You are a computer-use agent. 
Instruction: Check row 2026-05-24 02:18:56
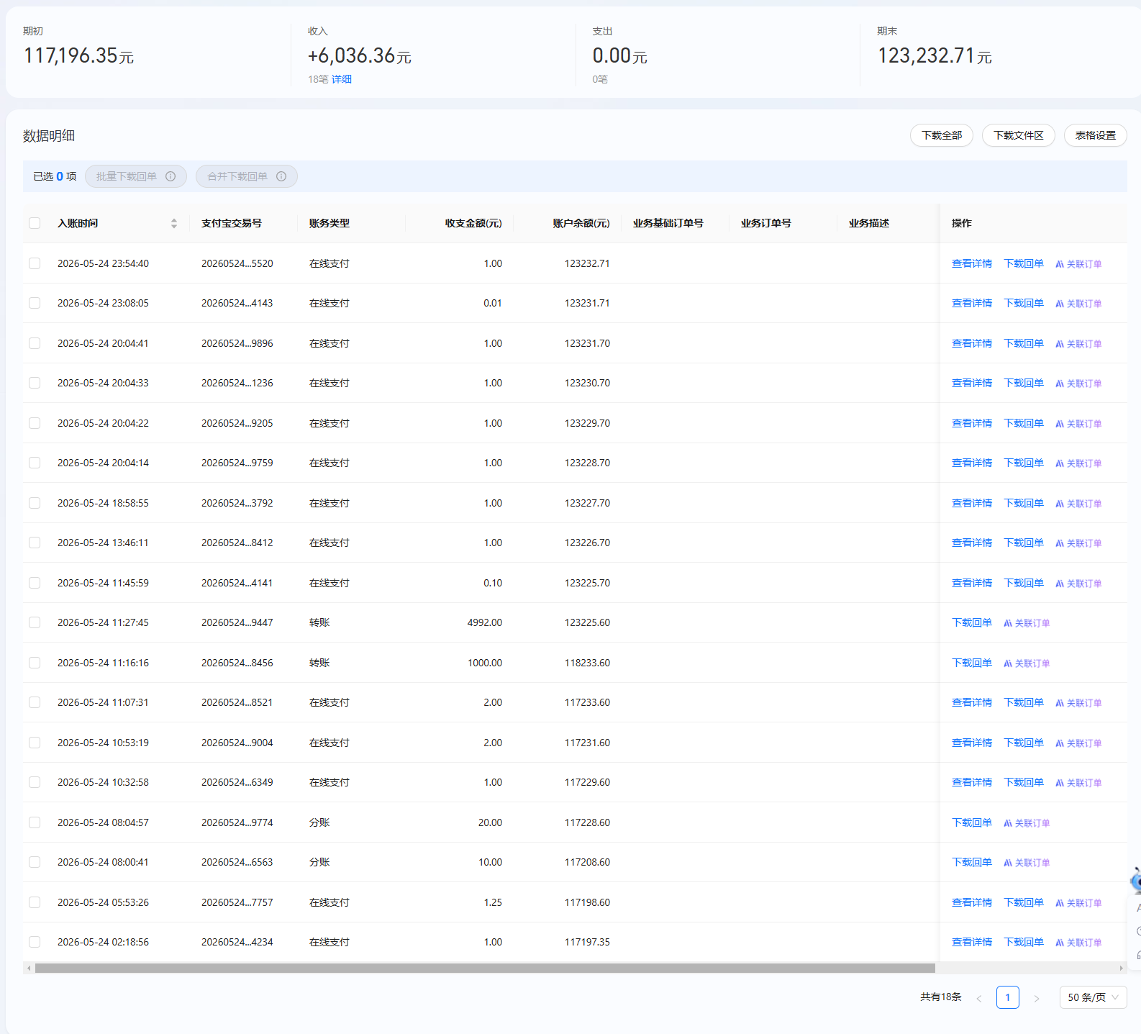coord(35,942)
